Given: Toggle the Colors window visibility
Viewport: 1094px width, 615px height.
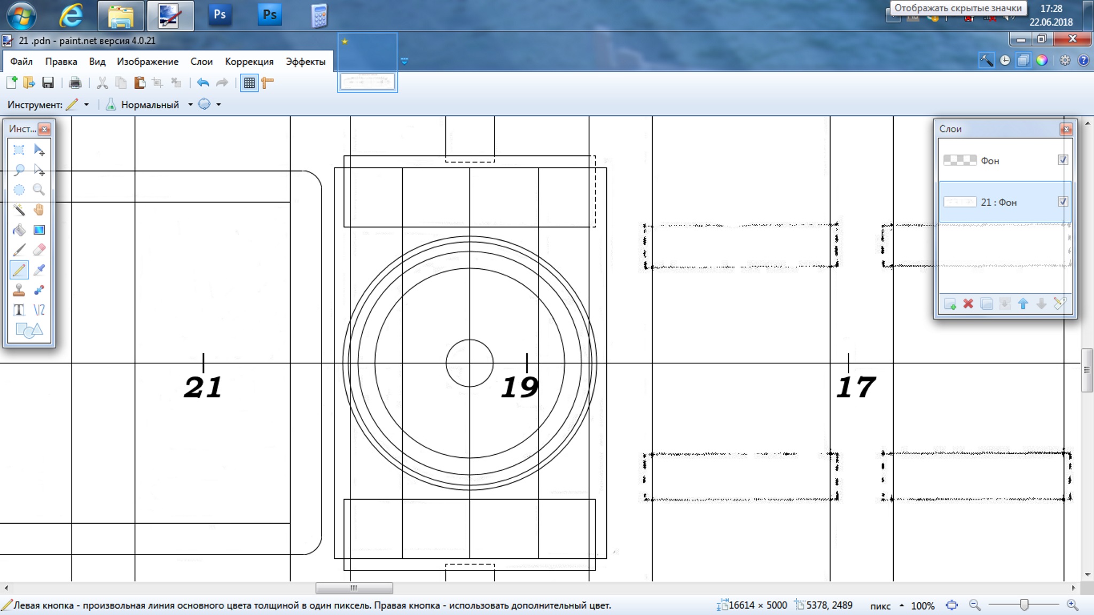Looking at the screenshot, I should pyautogui.click(x=1042, y=60).
